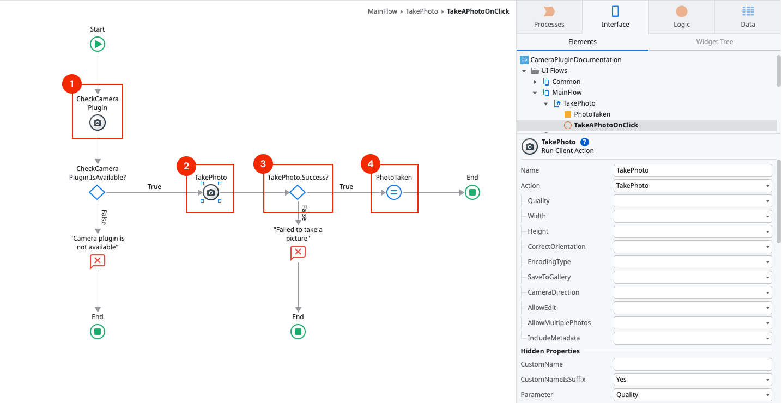
Task: Select the End node after PhotoTaken
Action: pyautogui.click(x=472, y=192)
